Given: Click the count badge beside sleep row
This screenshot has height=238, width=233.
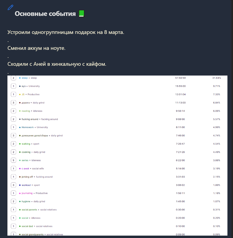Looking at the screenshot, I should pyautogui.click(x=13, y=78).
